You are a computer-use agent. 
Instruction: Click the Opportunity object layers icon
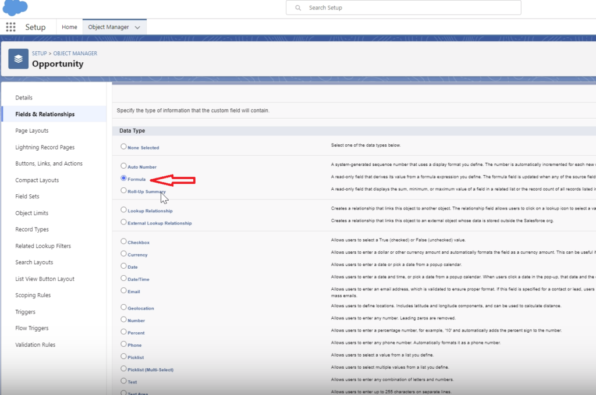click(x=18, y=59)
